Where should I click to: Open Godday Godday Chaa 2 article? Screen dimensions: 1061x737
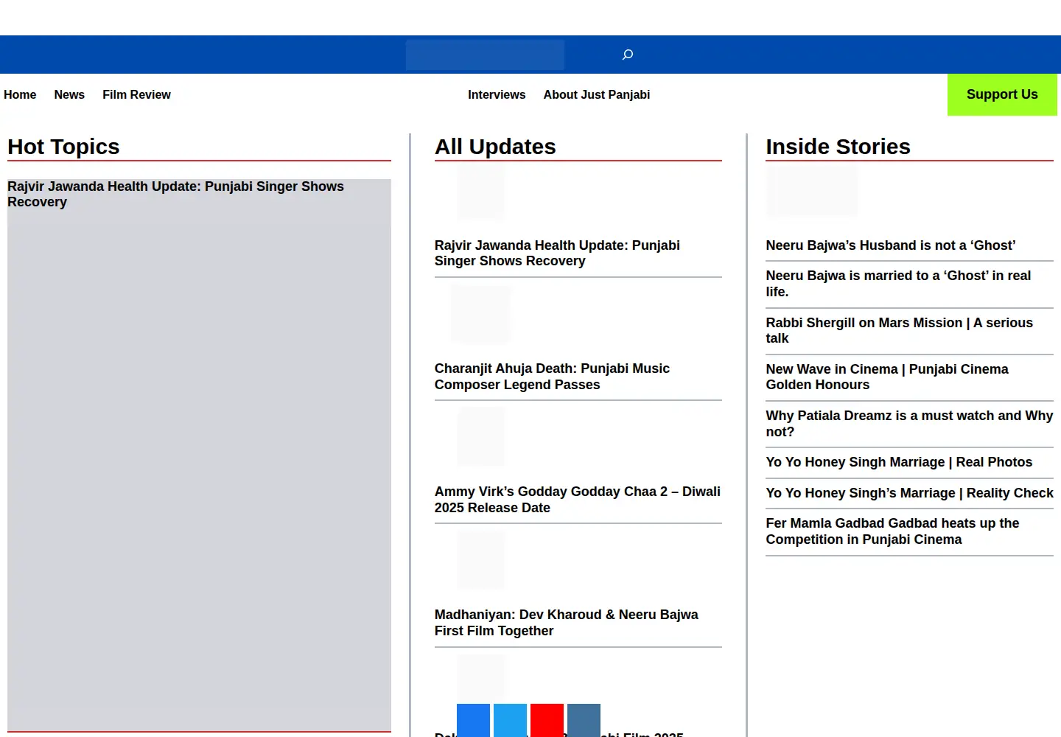(578, 500)
